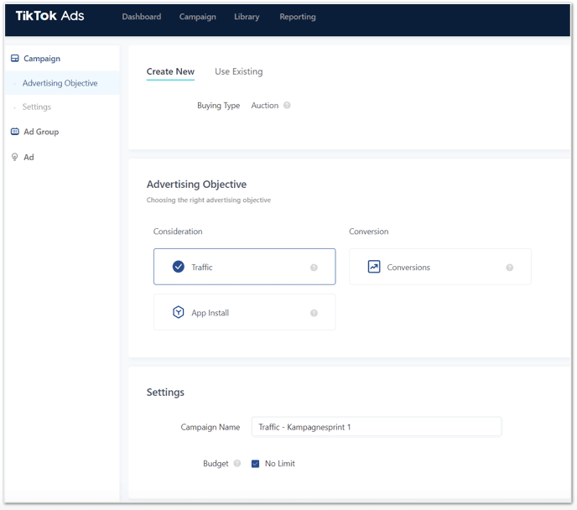The height and width of the screenshot is (510, 577).
Task: Choose the Conversions advertising objective
Action: click(439, 267)
